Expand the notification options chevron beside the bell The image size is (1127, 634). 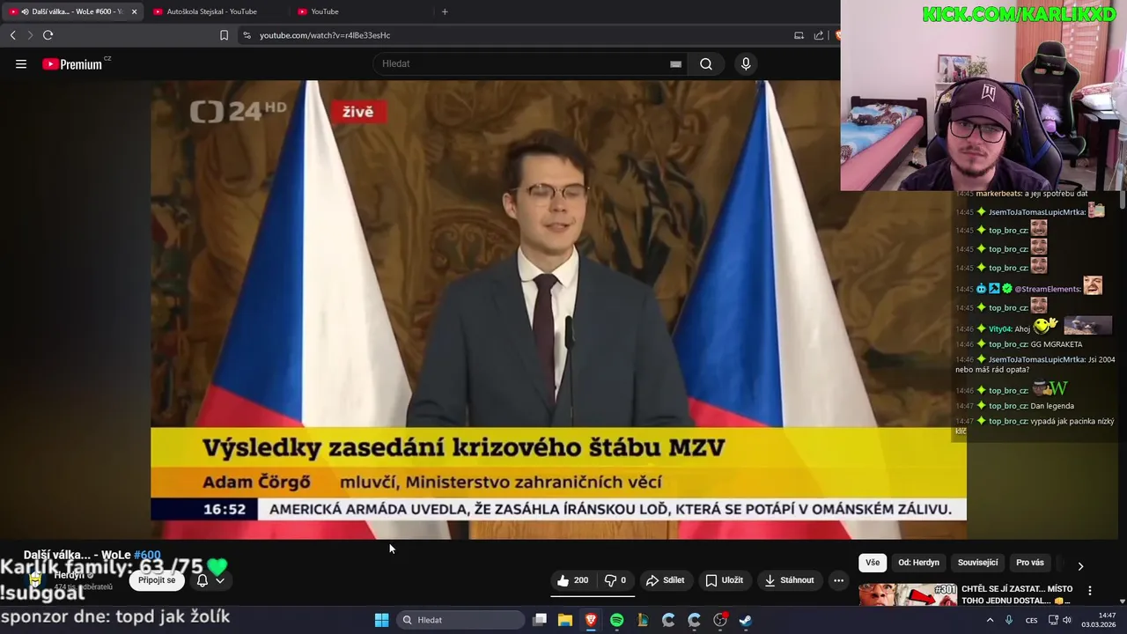click(220, 580)
